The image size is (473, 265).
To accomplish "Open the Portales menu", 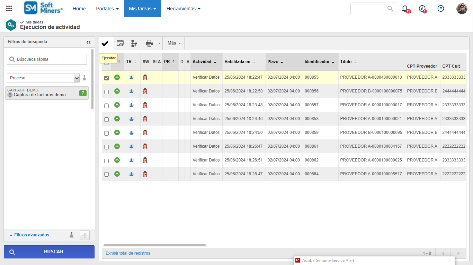I will point(107,9).
